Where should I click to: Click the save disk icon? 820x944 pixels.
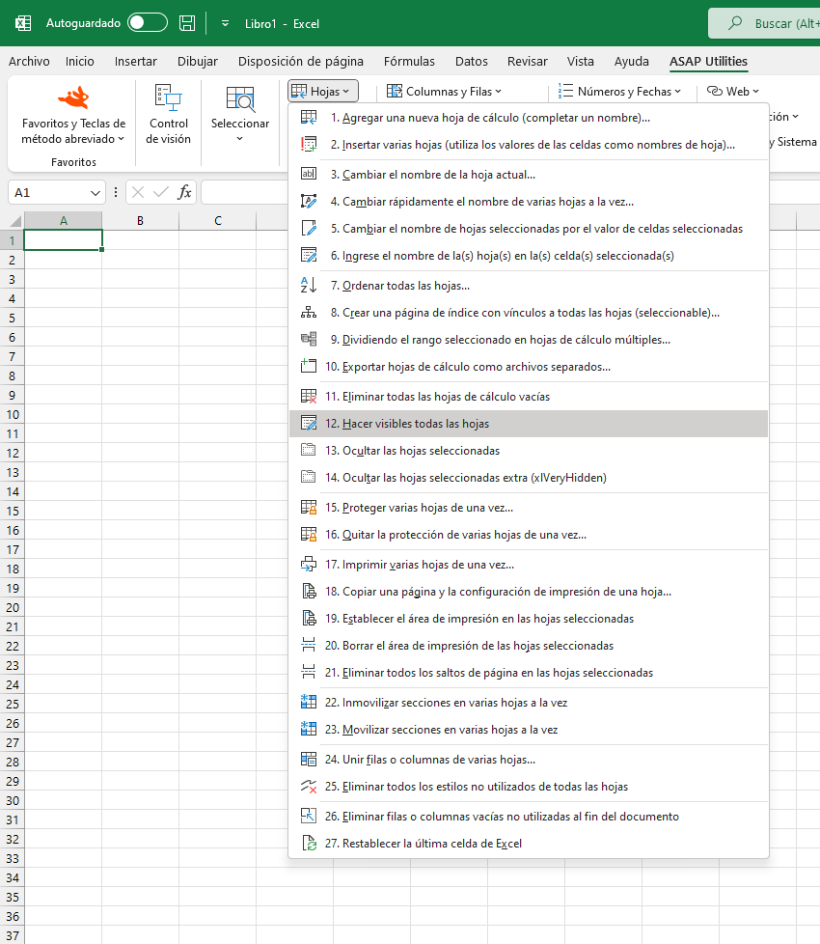point(187,23)
